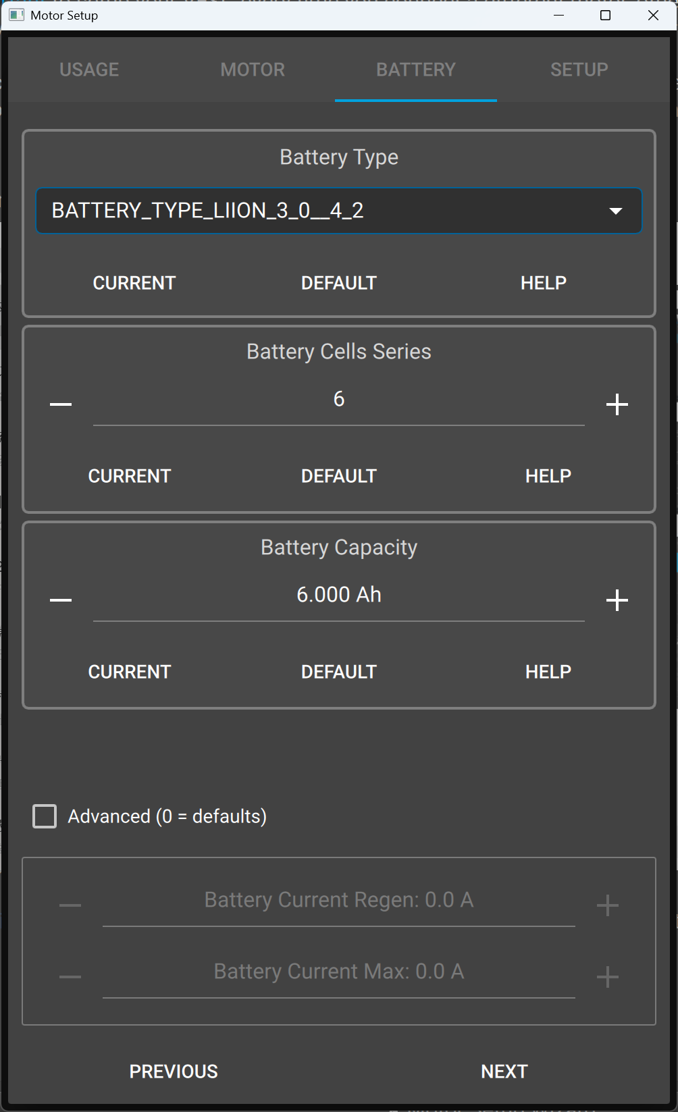The width and height of the screenshot is (678, 1112).
Task: Click NEXT to continue setup
Action: (x=504, y=1071)
